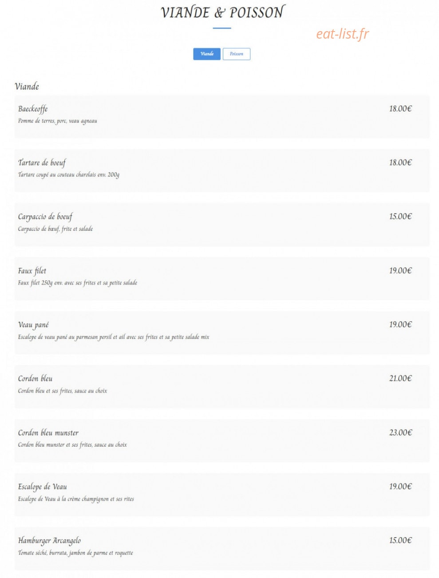439x578 pixels.
Task: Switch to the Viande tab
Action: click(207, 54)
